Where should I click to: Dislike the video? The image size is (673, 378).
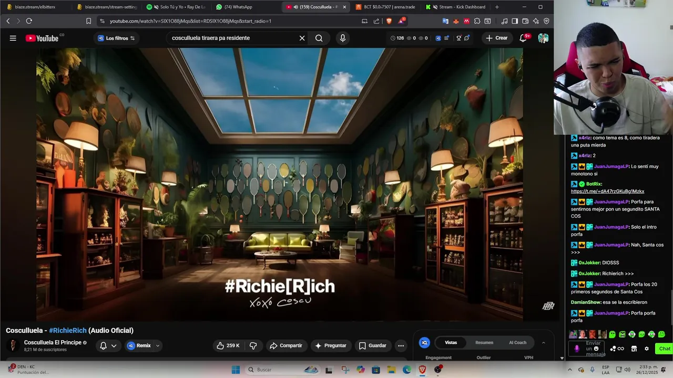pos(253,345)
